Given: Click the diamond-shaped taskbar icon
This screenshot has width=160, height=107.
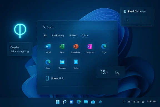Looking at the screenshot, I should pos(100,102).
